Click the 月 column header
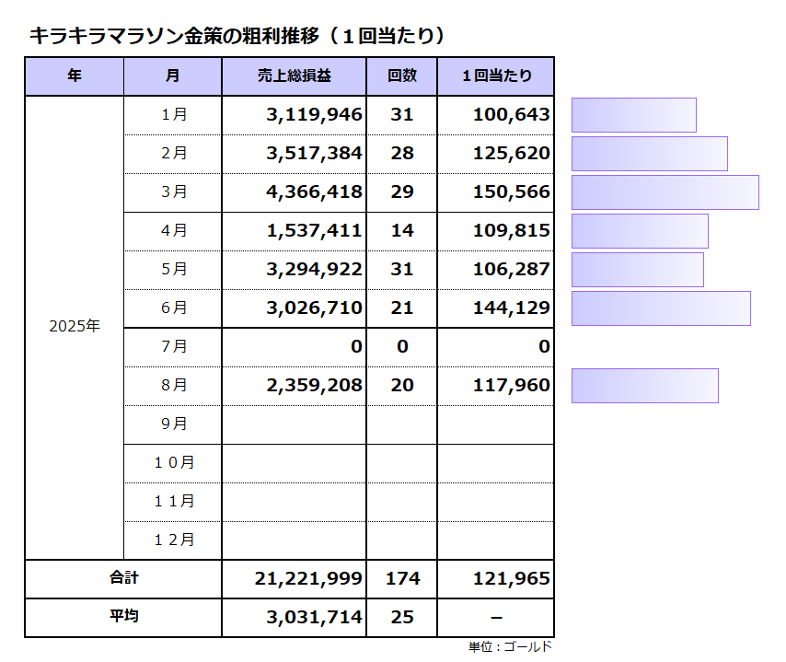Screen dimensions: 786x662 (173, 76)
